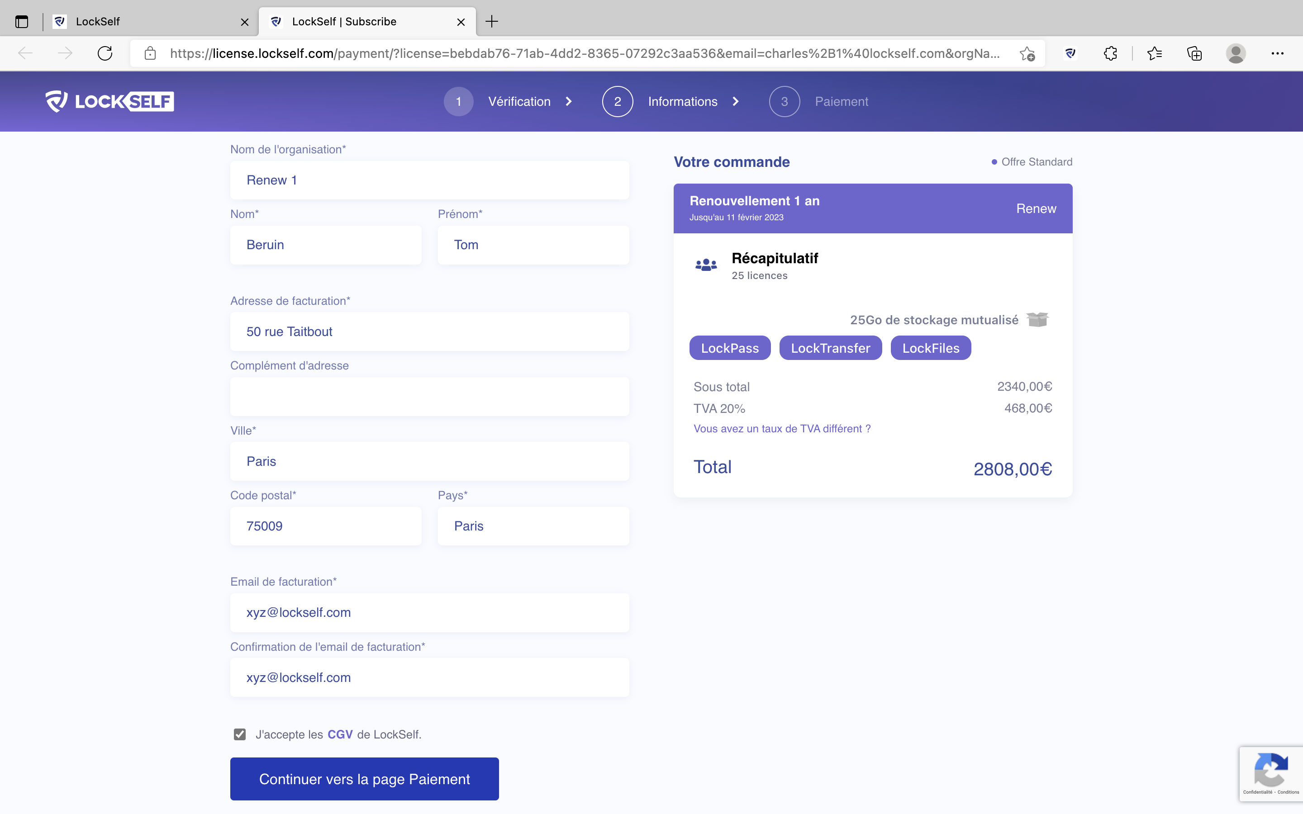Image resolution: width=1303 pixels, height=814 pixels.
Task: Click chevron after Informations step
Action: click(736, 101)
